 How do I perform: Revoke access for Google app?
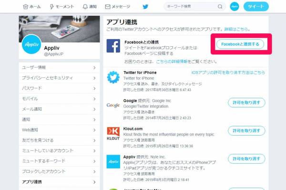point(246,103)
